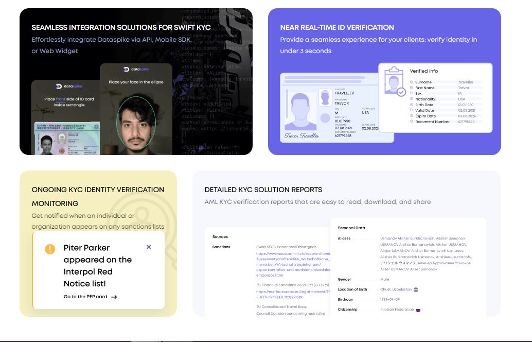Click the Dataspike logo above the face capture screen

click(x=135, y=70)
